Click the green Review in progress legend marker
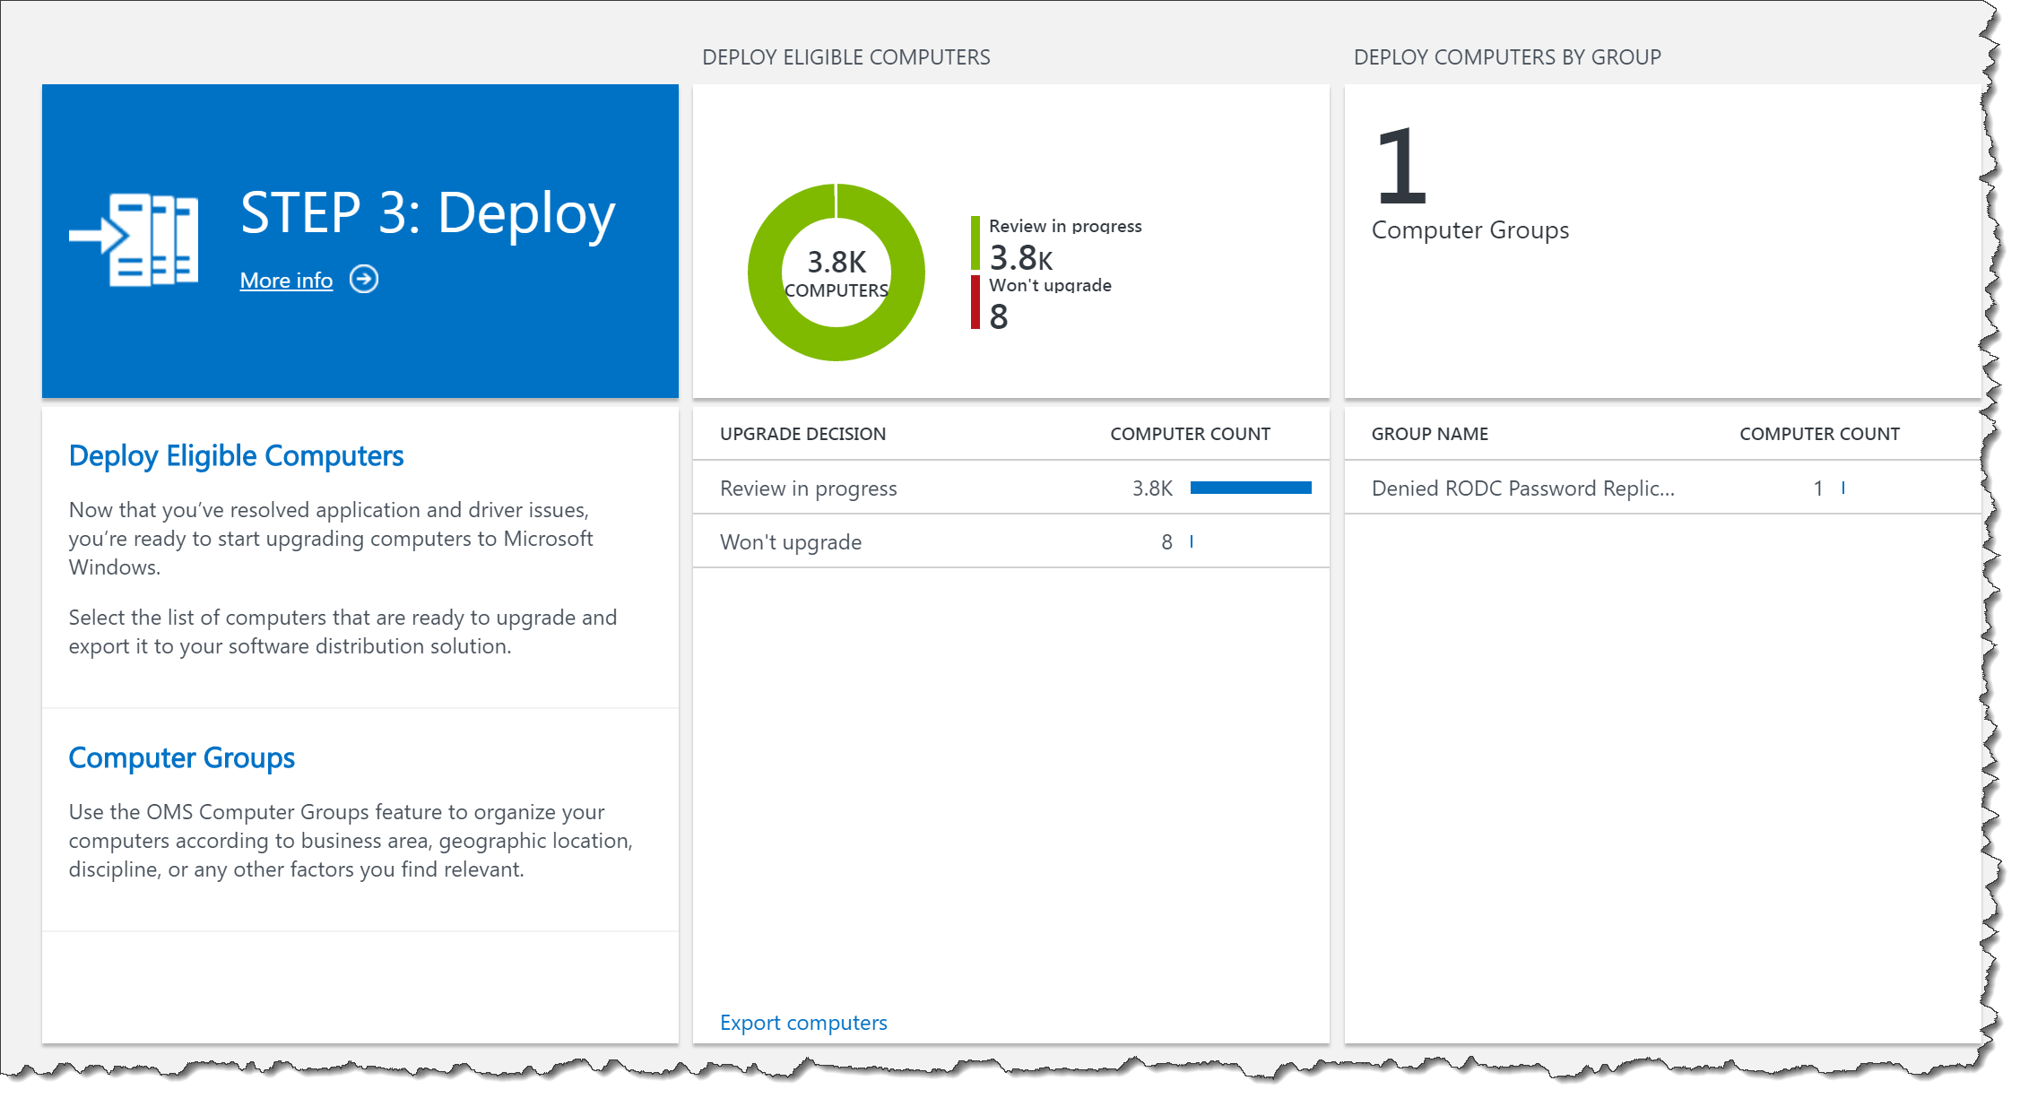The width and height of the screenshot is (2020, 1098). (975, 242)
